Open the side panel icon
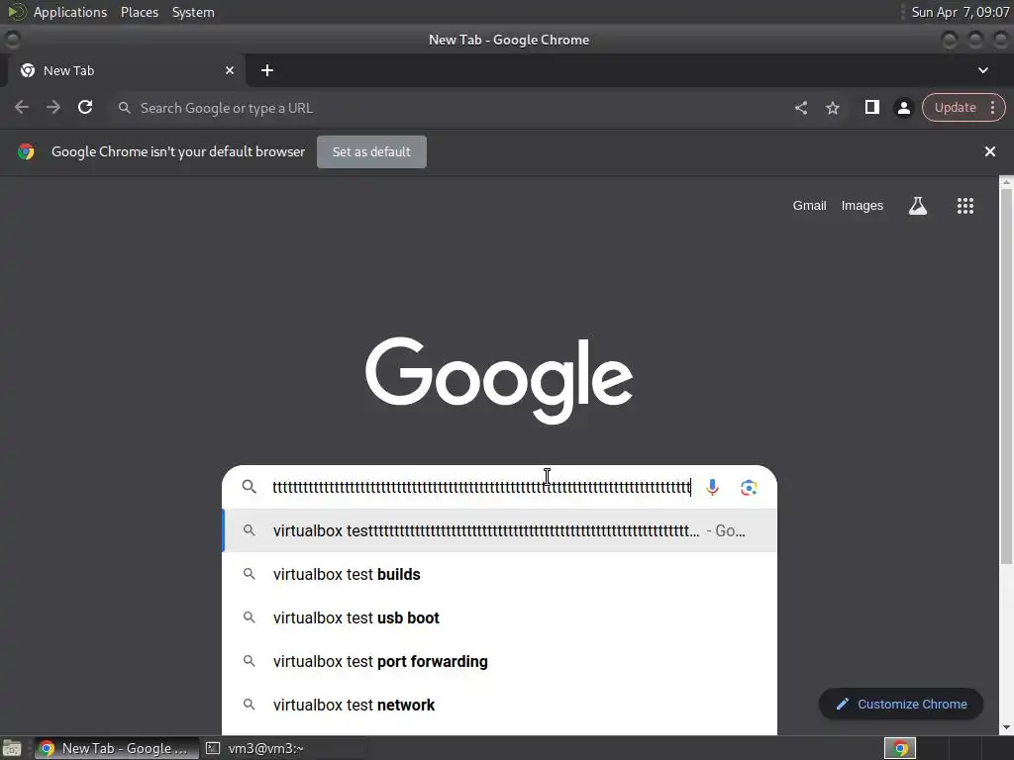The width and height of the screenshot is (1014, 760). tap(872, 107)
